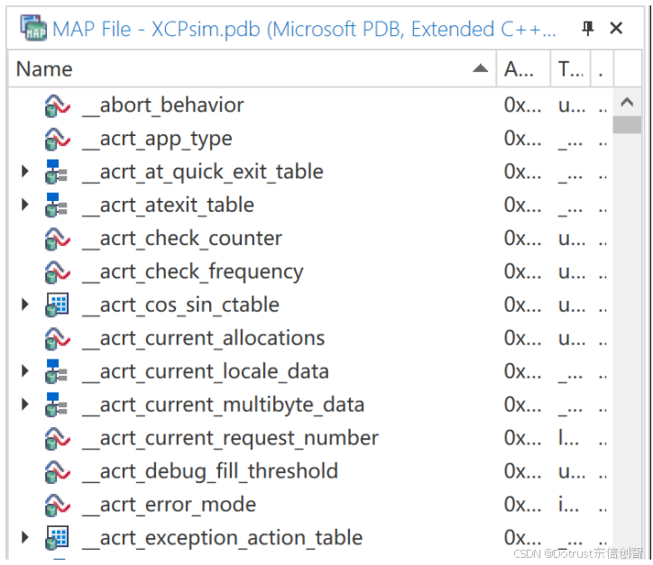Select the __abort_behavior entry
653x565 pixels.
tap(163, 105)
